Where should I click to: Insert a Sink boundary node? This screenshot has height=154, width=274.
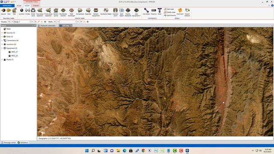[9, 12]
